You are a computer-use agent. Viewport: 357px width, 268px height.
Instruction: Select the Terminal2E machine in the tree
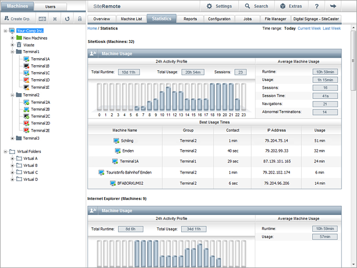[40, 130]
